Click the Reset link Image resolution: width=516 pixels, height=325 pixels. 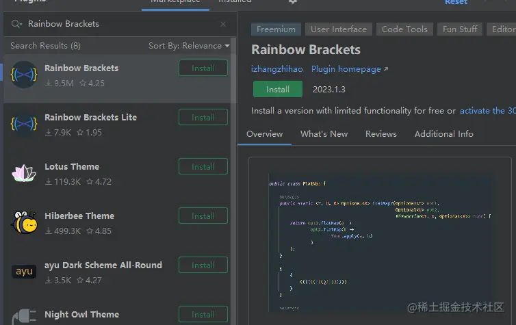point(456,2)
